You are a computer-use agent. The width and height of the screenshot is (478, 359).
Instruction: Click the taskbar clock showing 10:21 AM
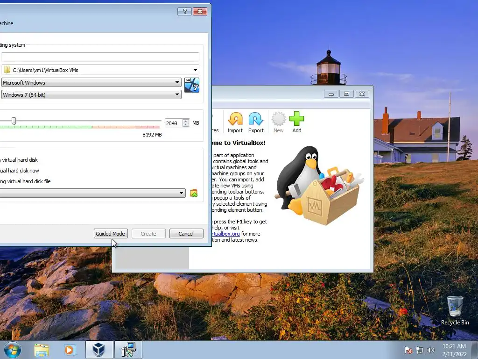454,350
